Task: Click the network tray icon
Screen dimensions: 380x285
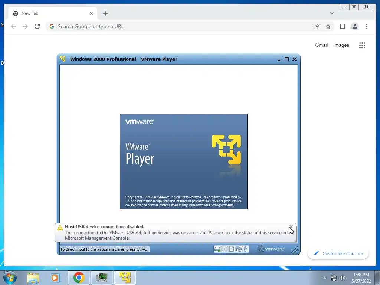Action: tap(334, 278)
